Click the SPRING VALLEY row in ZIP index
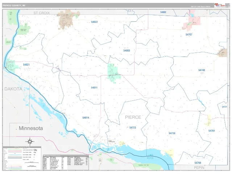This screenshot has width=232, height=174. (x=77, y=163)
